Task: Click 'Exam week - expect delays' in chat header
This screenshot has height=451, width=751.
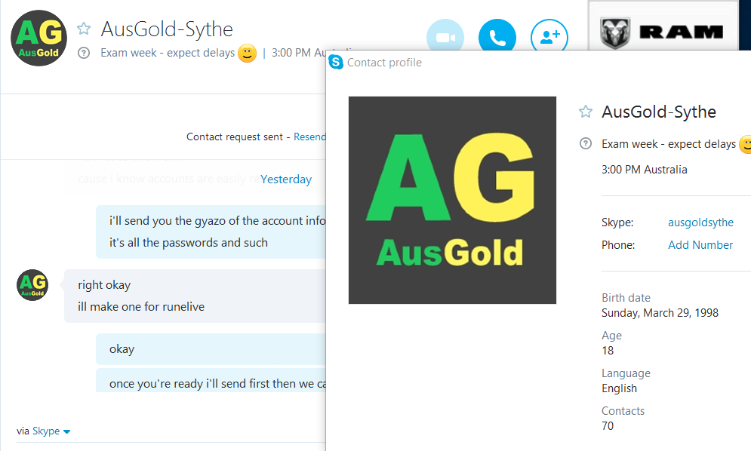Action: (168, 53)
